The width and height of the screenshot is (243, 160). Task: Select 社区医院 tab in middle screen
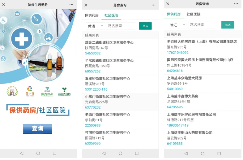point(111,15)
